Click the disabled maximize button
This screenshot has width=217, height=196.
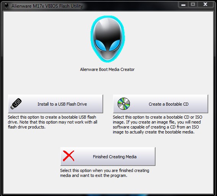(x=193, y=5)
